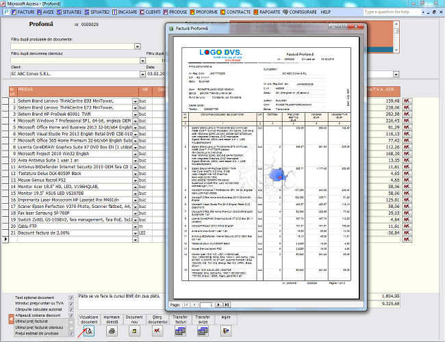Open the CONTRACTE menu
The image size is (445, 342).
coord(236,12)
